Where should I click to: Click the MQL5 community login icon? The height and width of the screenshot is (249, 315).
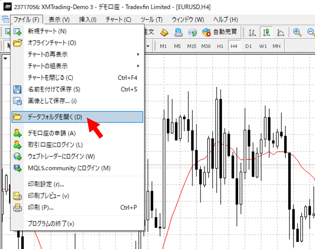17,168
